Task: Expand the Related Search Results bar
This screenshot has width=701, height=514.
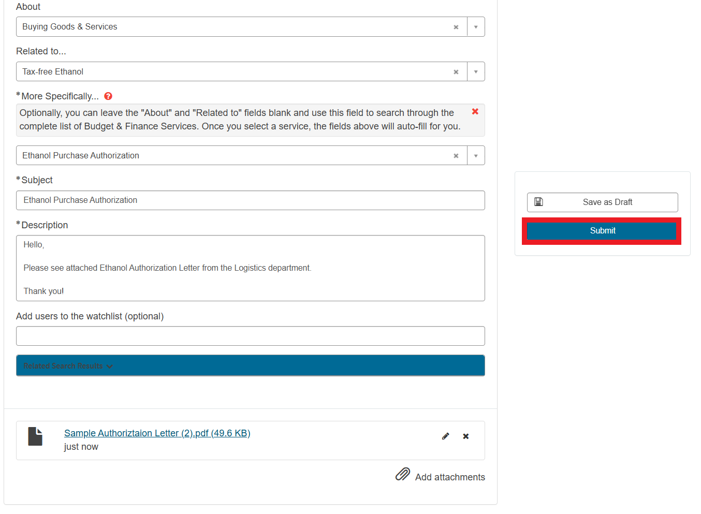Action: 68,366
